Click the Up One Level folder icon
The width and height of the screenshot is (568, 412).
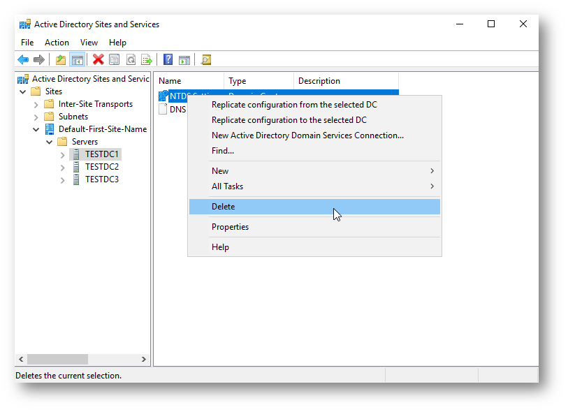(x=61, y=60)
